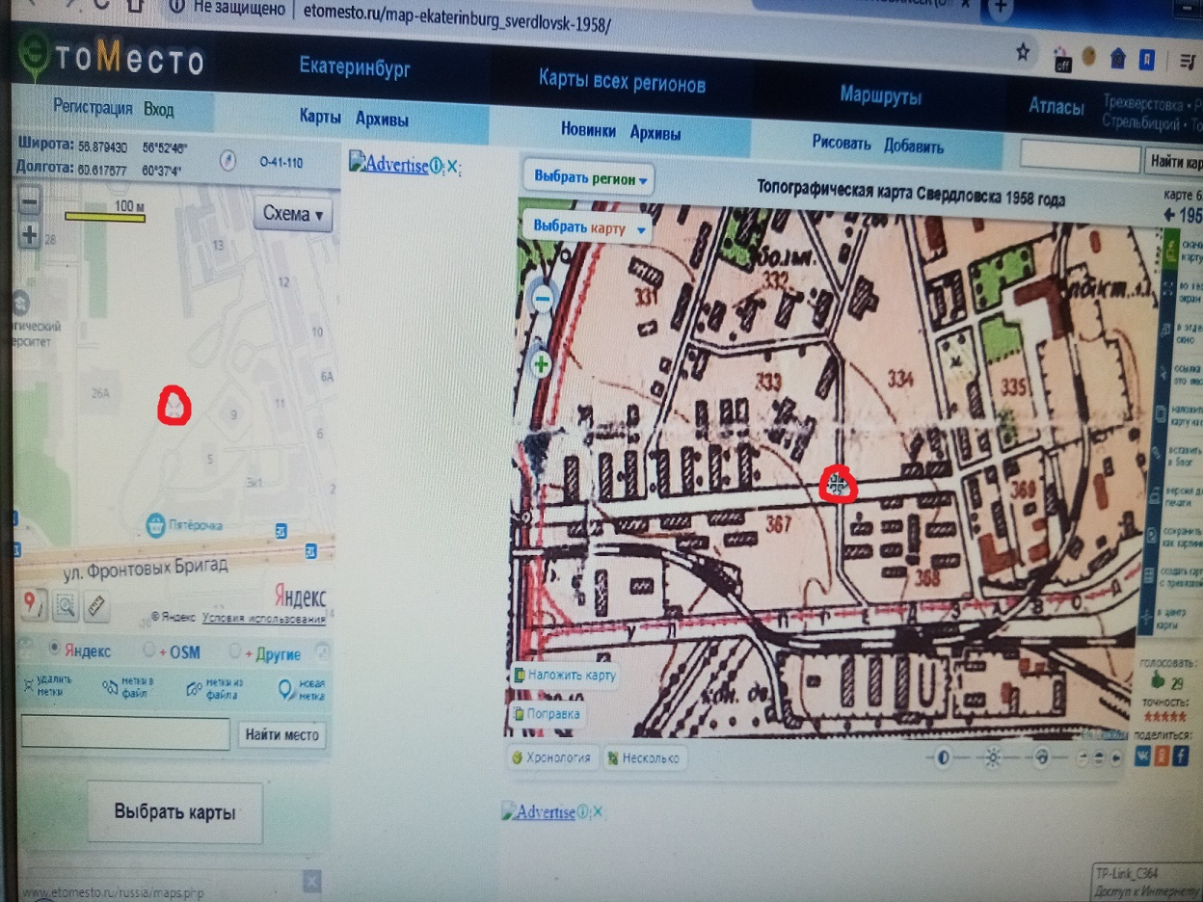1203x902 pixels.
Task: Select the Yandex placemark marker tool
Action: pyautogui.click(x=34, y=603)
